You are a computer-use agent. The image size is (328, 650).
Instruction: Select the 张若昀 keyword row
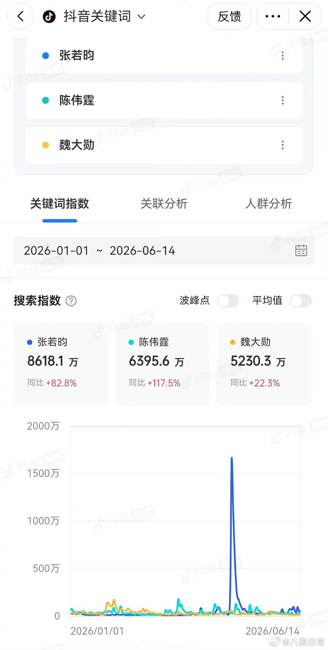(x=164, y=56)
